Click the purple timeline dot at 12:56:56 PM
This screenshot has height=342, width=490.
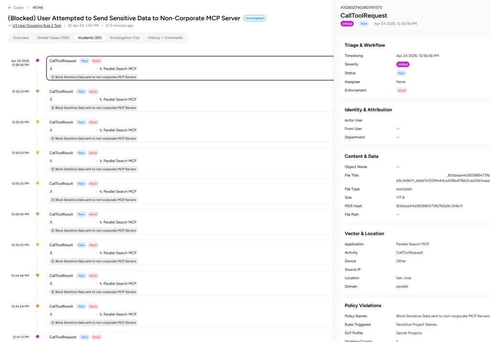pos(37,60)
